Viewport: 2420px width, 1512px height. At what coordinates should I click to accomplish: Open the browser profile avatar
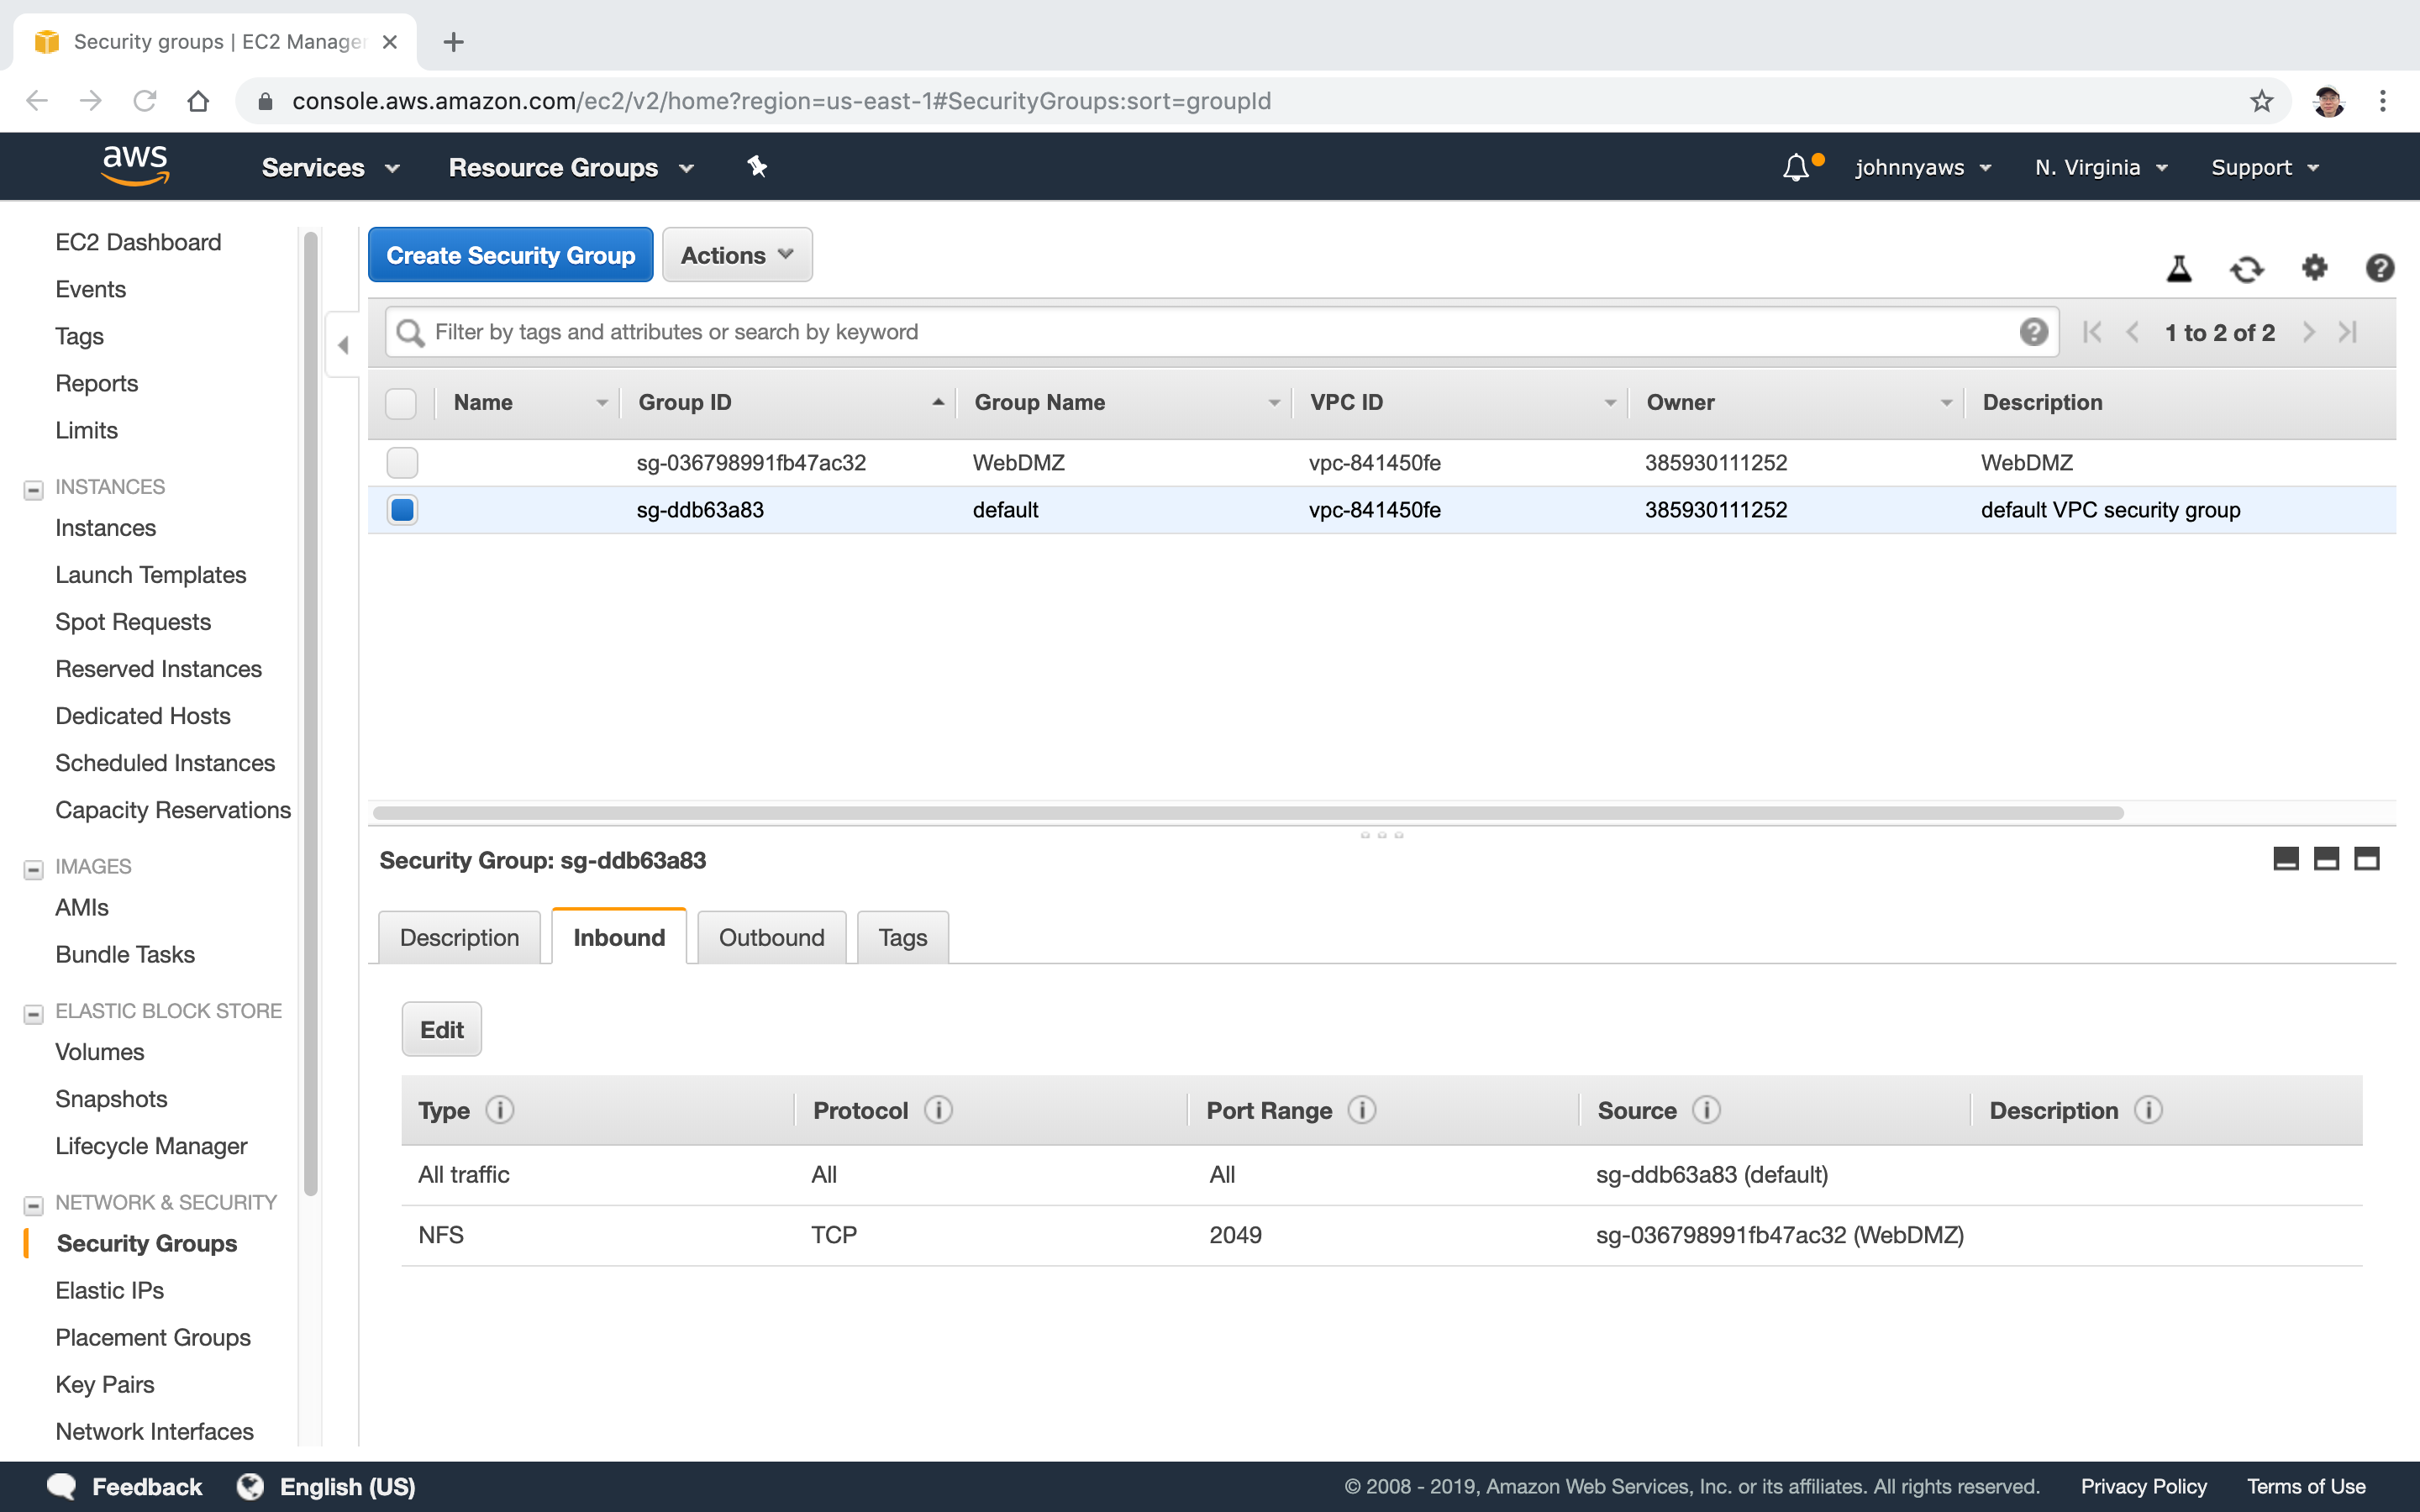[x=2329, y=101]
